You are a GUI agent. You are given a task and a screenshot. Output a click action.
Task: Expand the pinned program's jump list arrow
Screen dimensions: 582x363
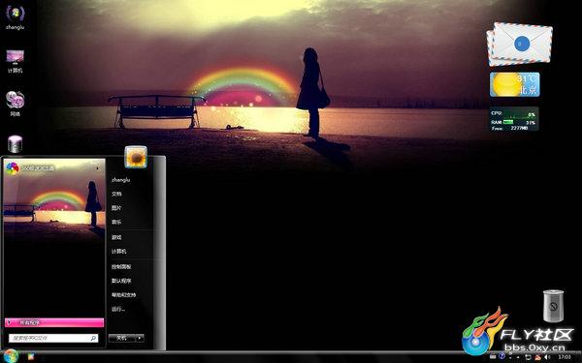point(98,168)
